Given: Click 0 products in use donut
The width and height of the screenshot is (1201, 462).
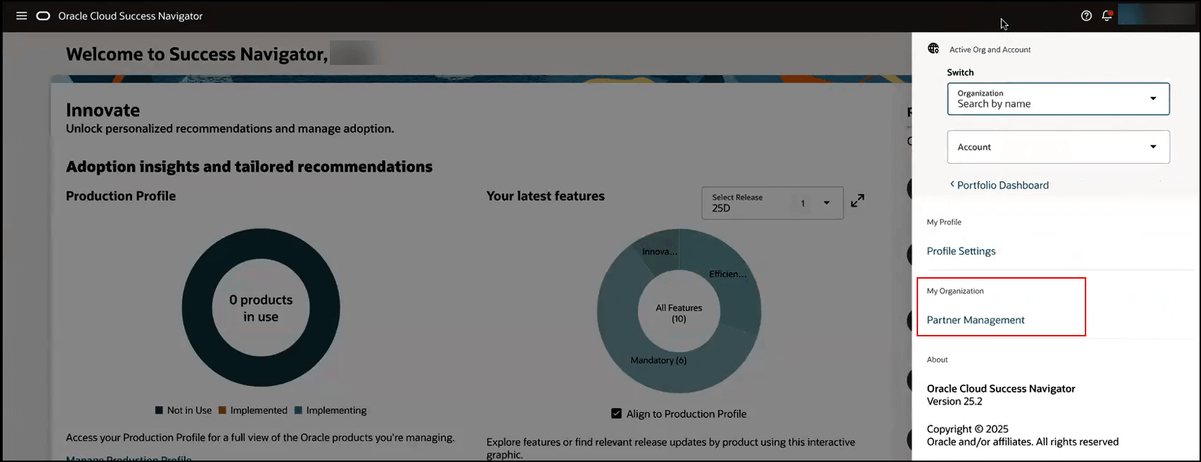Looking at the screenshot, I should tap(261, 308).
